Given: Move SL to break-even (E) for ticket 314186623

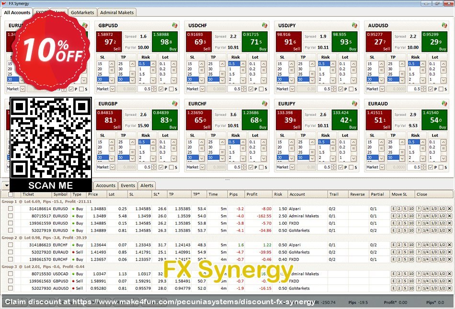Looking at the screenshot, I should click(x=394, y=245).
